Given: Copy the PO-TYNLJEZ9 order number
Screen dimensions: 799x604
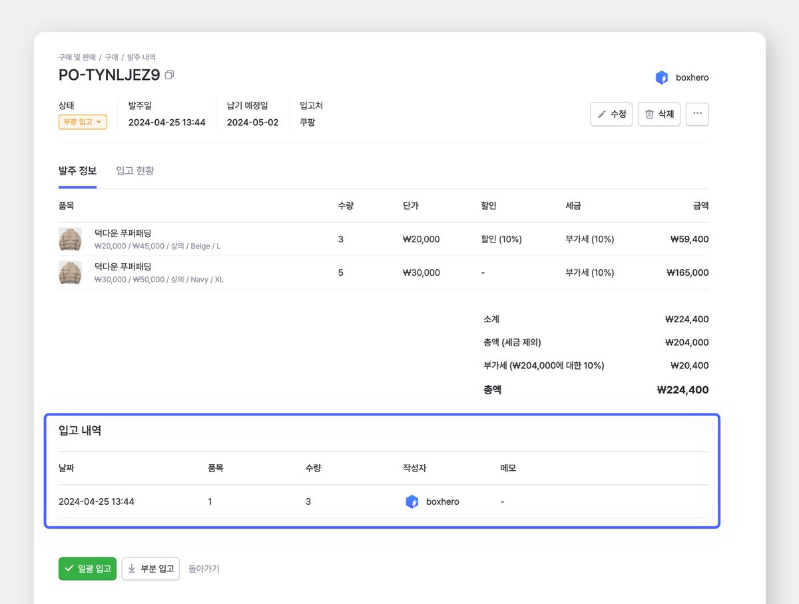Looking at the screenshot, I should pyautogui.click(x=169, y=75).
